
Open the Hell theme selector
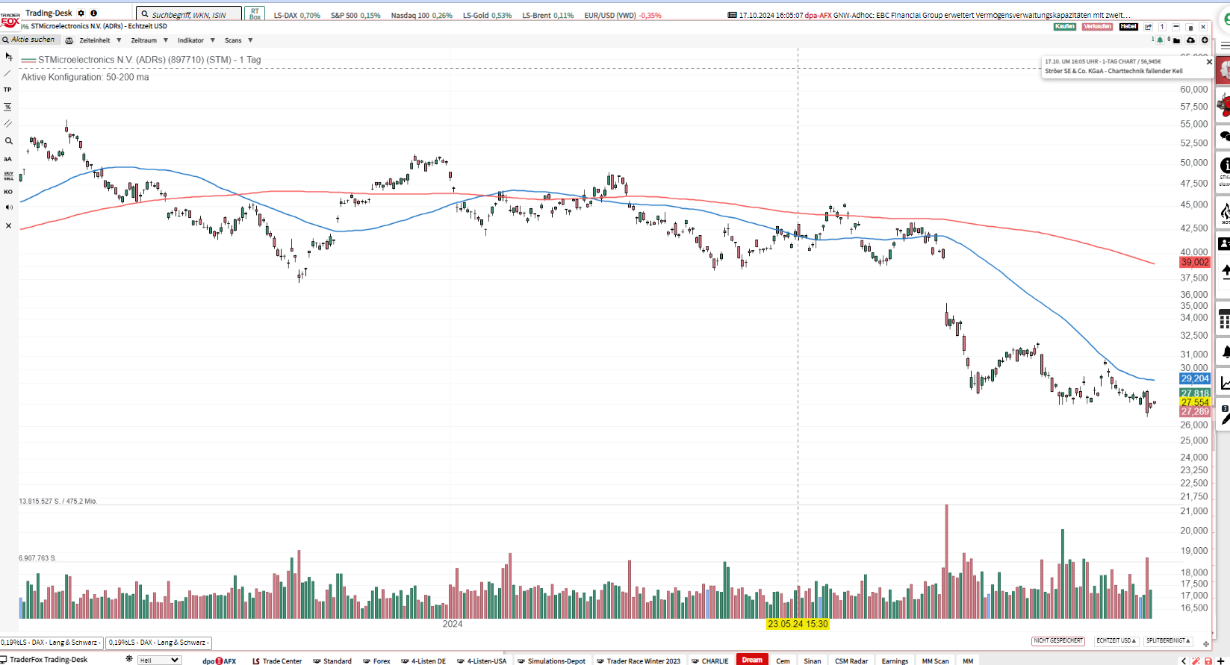click(x=159, y=661)
